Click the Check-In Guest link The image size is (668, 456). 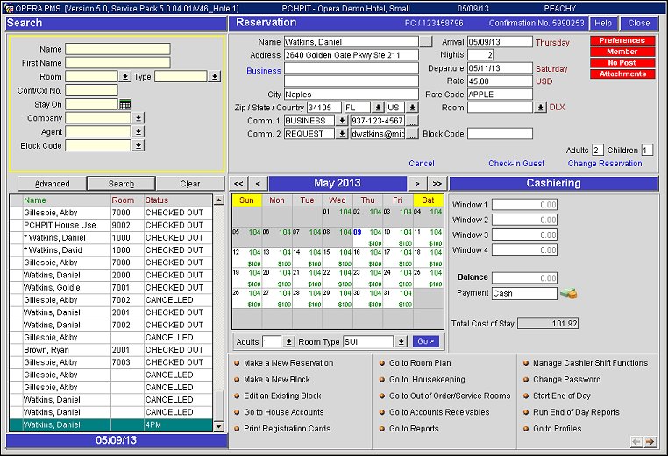pos(515,164)
